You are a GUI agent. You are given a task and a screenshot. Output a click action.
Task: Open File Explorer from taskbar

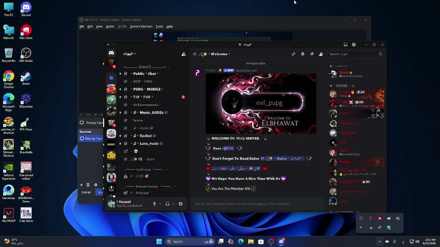pyautogui.click(x=251, y=242)
